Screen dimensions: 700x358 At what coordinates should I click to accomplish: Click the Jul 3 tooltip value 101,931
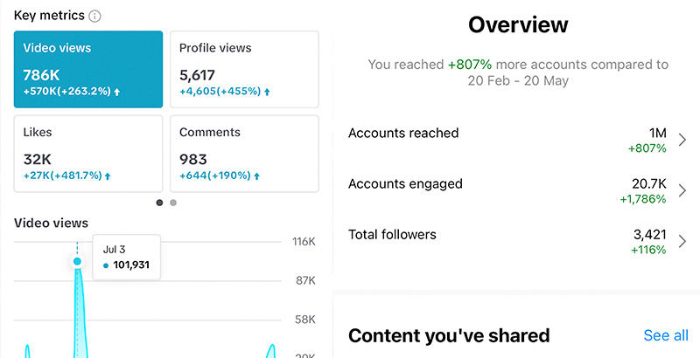[x=131, y=265]
